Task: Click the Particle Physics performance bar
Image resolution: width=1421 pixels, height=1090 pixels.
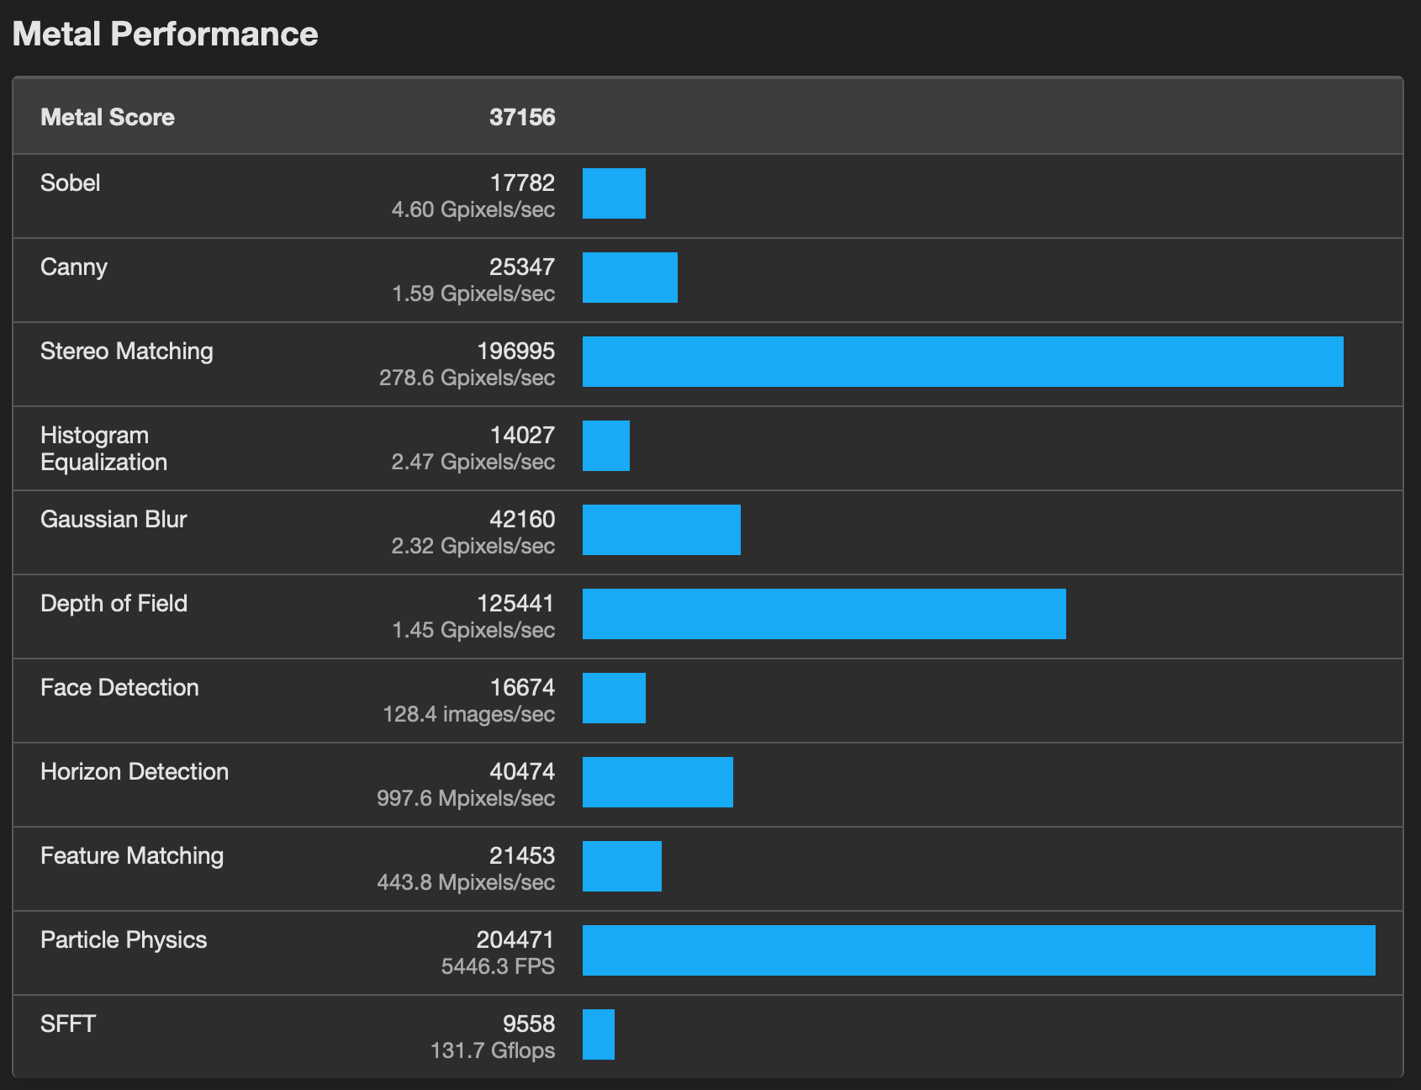Action: click(x=979, y=950)
